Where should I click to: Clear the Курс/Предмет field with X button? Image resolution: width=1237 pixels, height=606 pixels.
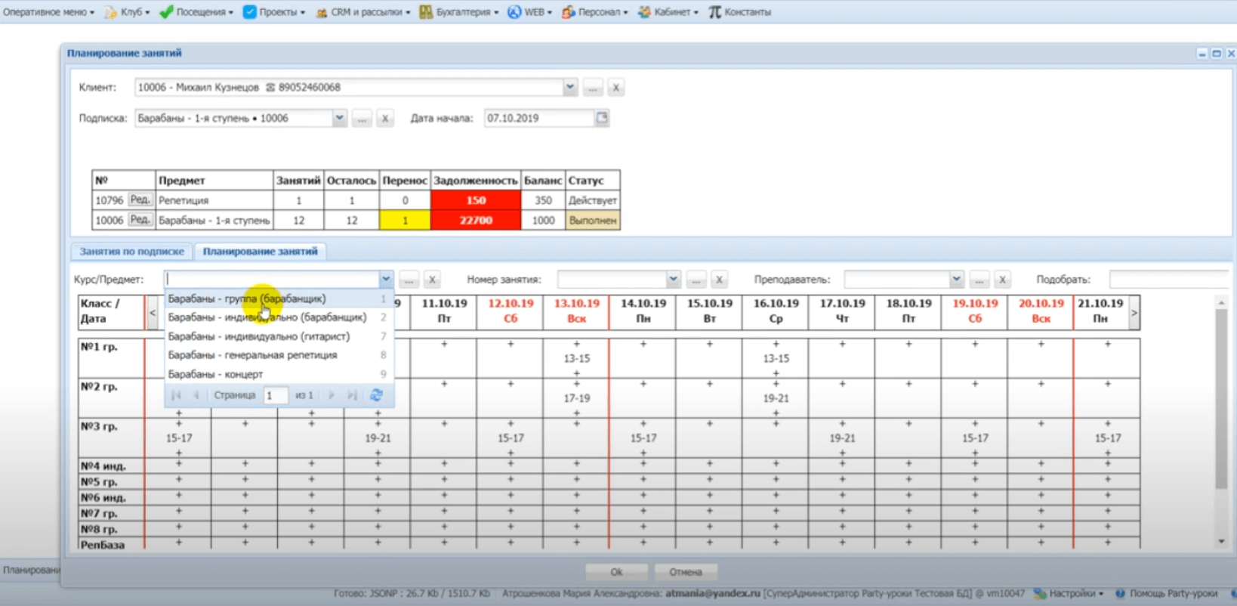click(432, 280)
